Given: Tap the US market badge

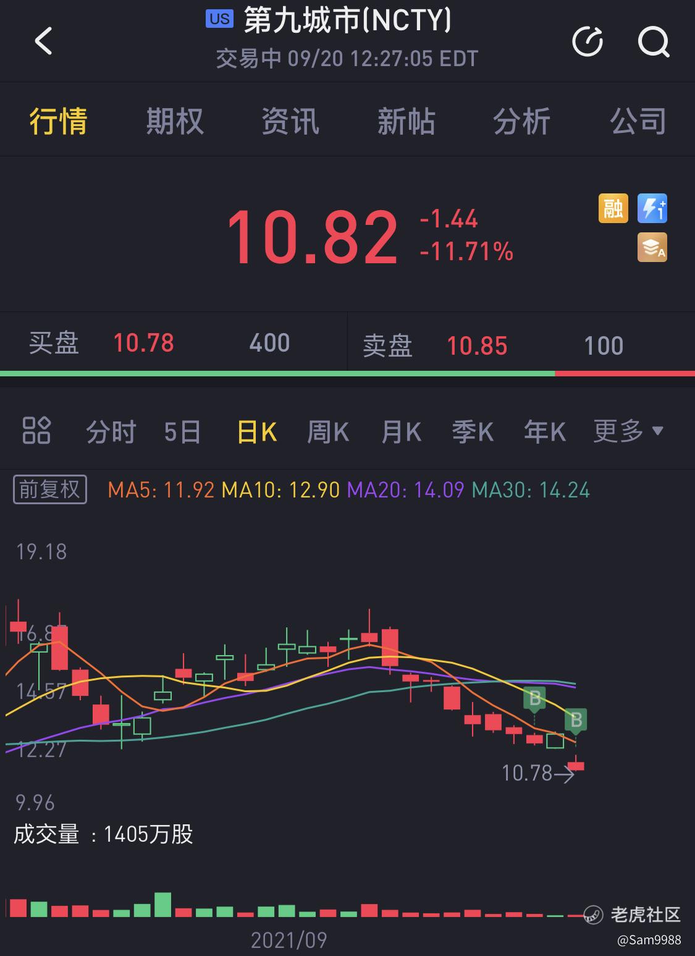Looking at the screenshot, I should click(x=219, y=19).
